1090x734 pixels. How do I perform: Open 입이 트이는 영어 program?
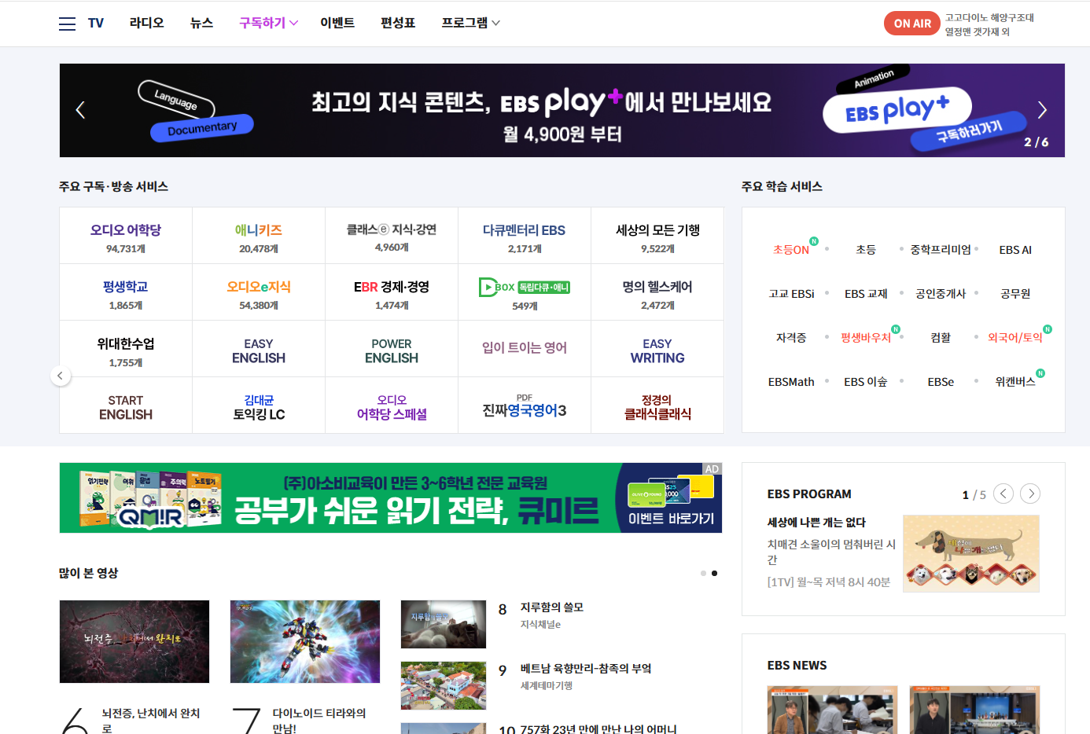[525, 349]
